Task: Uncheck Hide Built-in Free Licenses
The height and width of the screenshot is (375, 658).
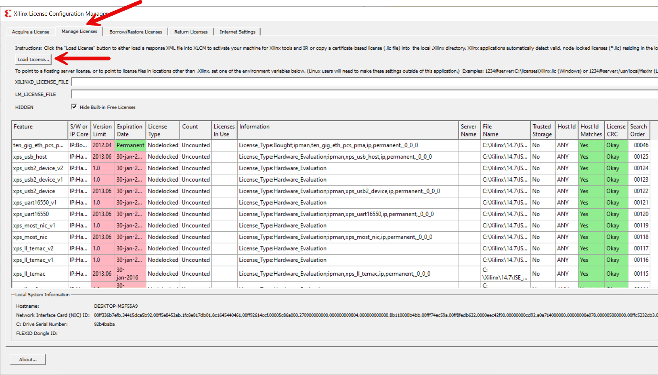Action: point(73,107)
